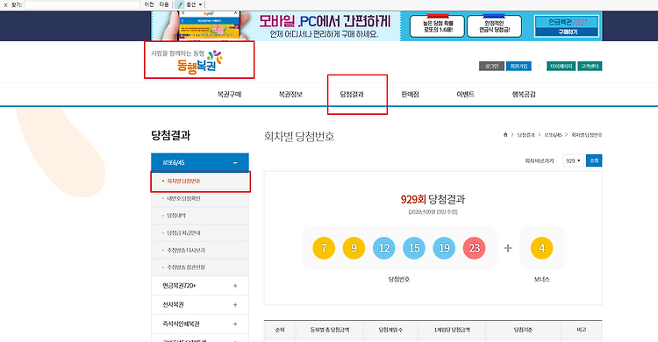
Task: Click the home icon in breadcrumb
Action: [505, 135]
